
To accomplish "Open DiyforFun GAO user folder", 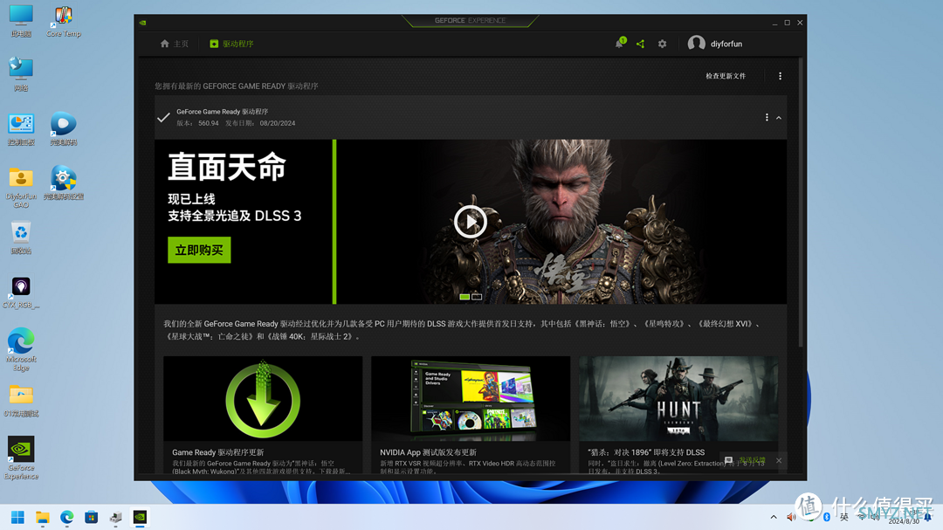I will 21,187.
